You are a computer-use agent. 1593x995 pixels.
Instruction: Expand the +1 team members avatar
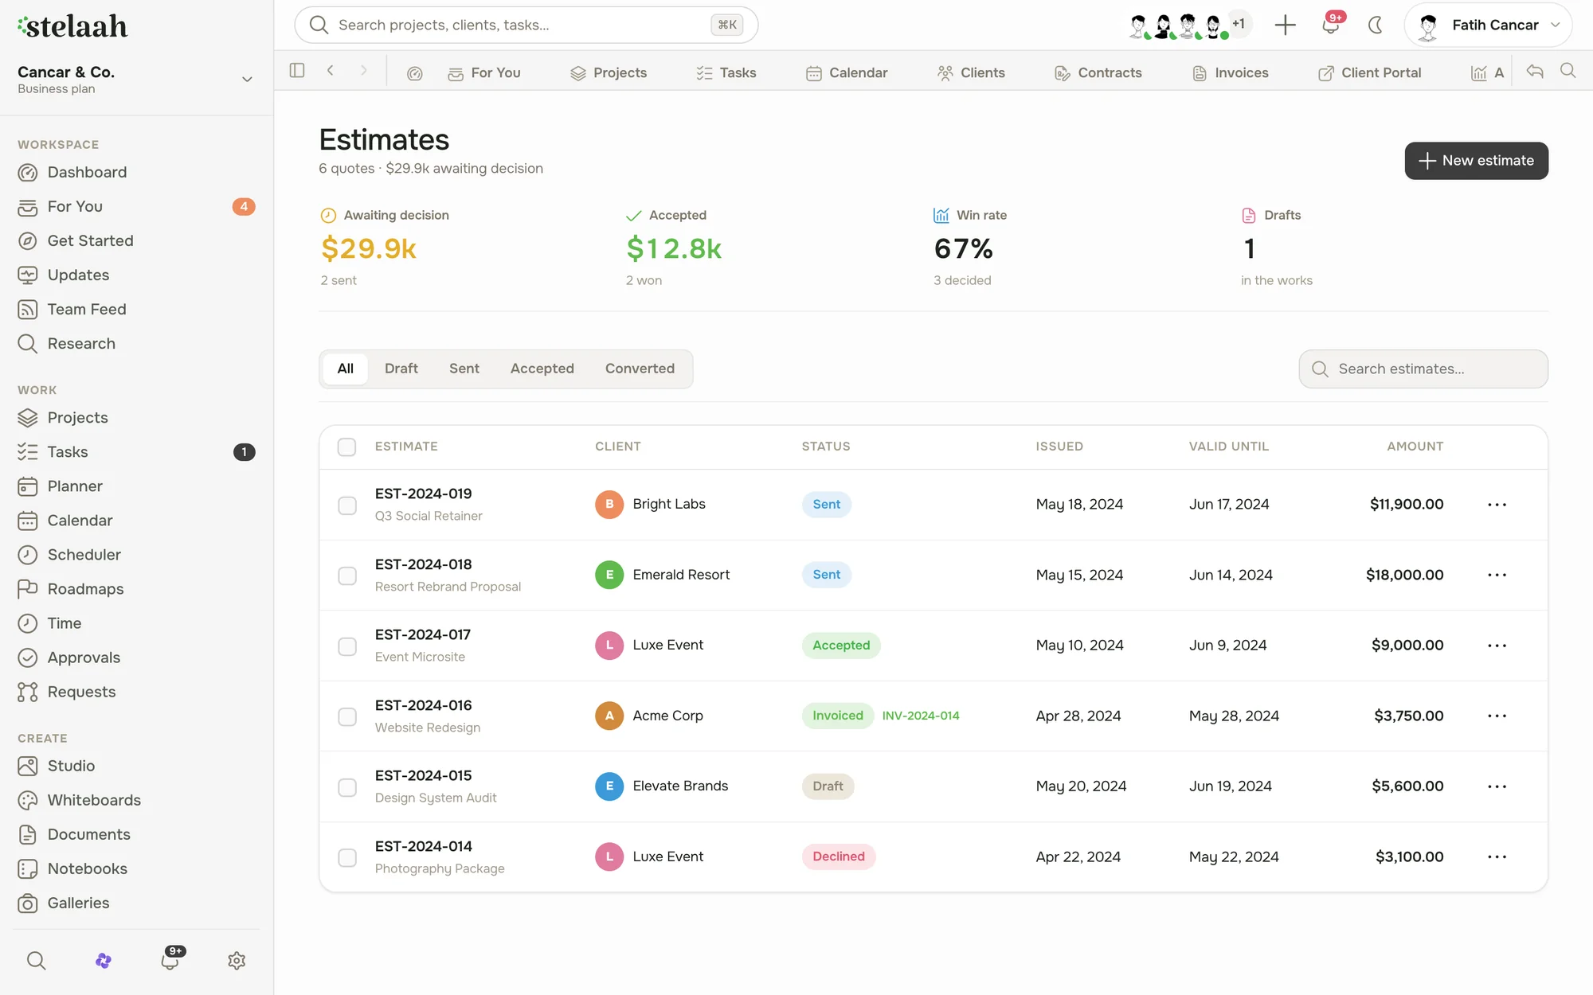point(1239,24)
